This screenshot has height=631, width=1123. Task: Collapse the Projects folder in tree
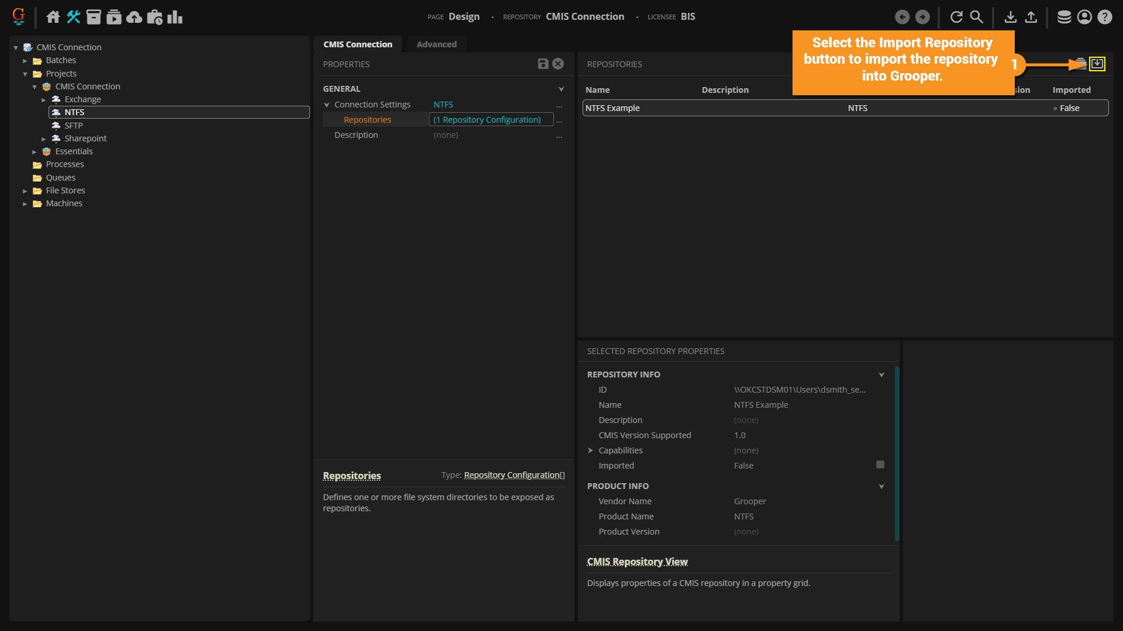click(25, 74)
